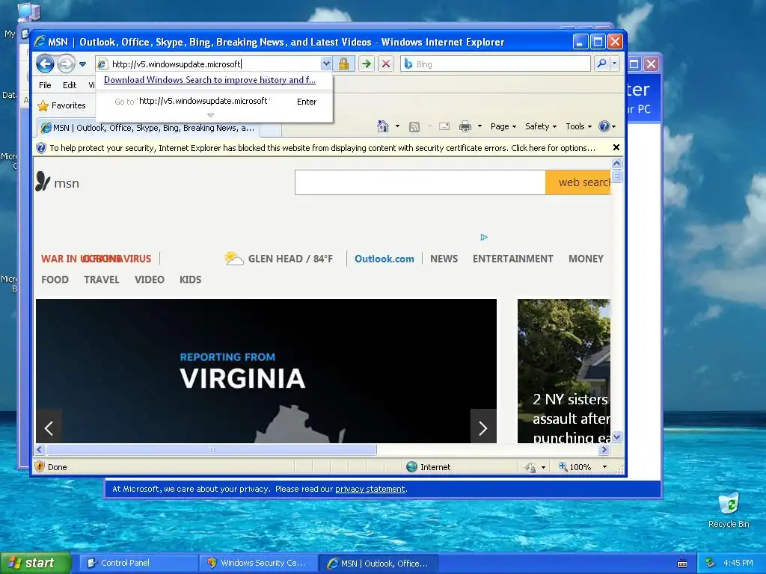Open the Edit menu
Screen dimensions: 766x574
70,85
